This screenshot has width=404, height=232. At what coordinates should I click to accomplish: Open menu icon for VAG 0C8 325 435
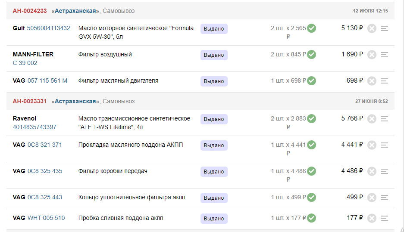(x=385, y=171)
